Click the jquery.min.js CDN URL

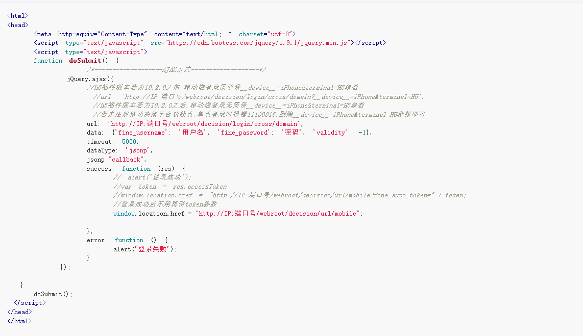tap(258, 43)
